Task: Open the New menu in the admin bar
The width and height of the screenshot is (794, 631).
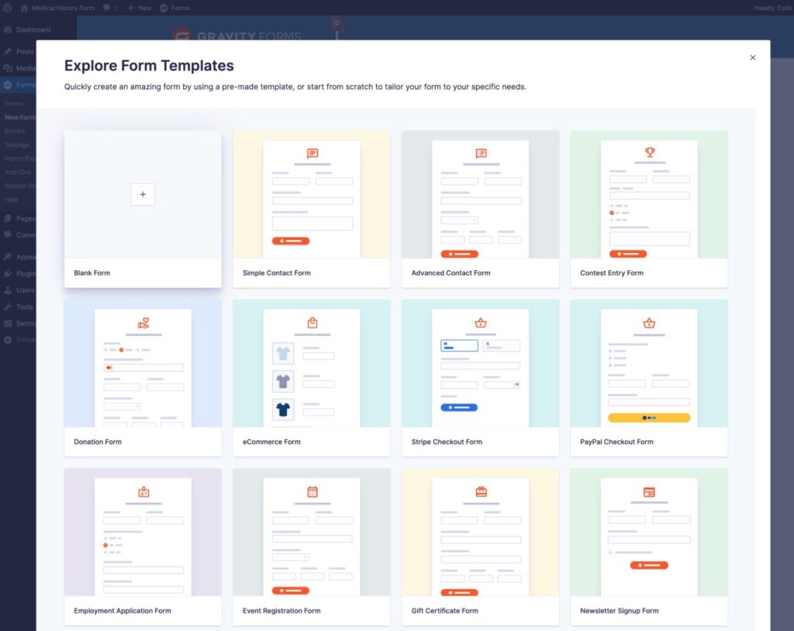Action: click(x=138, y=8)
